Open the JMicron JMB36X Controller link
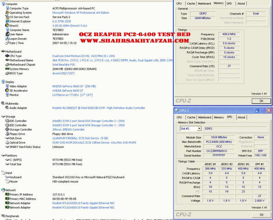This screenshot has height=220, width=273. (69, 130)
